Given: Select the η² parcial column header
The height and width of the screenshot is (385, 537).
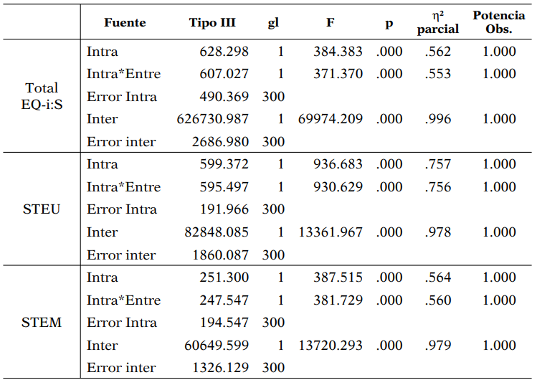Looking at the screenshot, I should pos(437,22).
